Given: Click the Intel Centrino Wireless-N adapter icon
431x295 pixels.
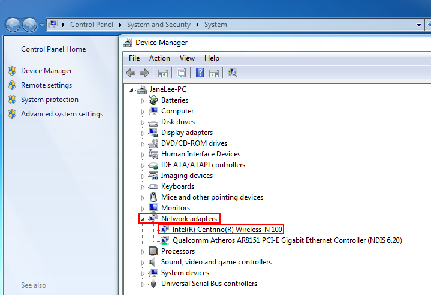Looking at the screenshot, I should (x=164, y=230).
